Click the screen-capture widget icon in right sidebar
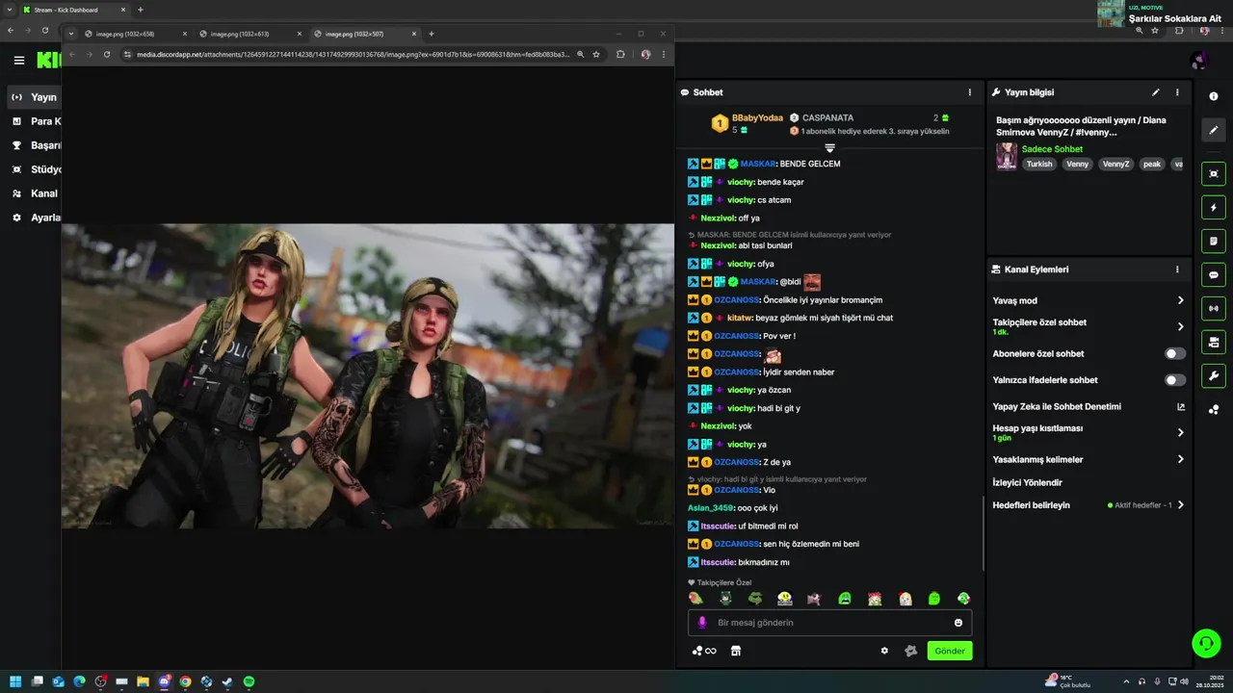 (x=1214, y=173)
